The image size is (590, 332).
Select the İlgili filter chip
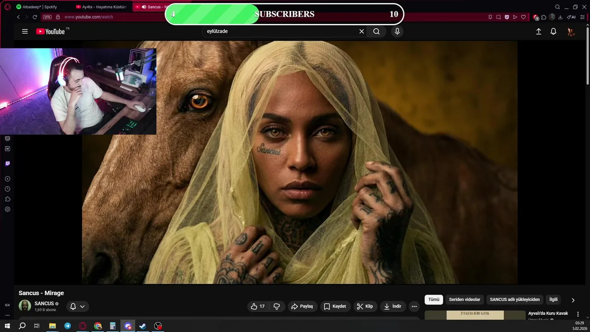553,300
